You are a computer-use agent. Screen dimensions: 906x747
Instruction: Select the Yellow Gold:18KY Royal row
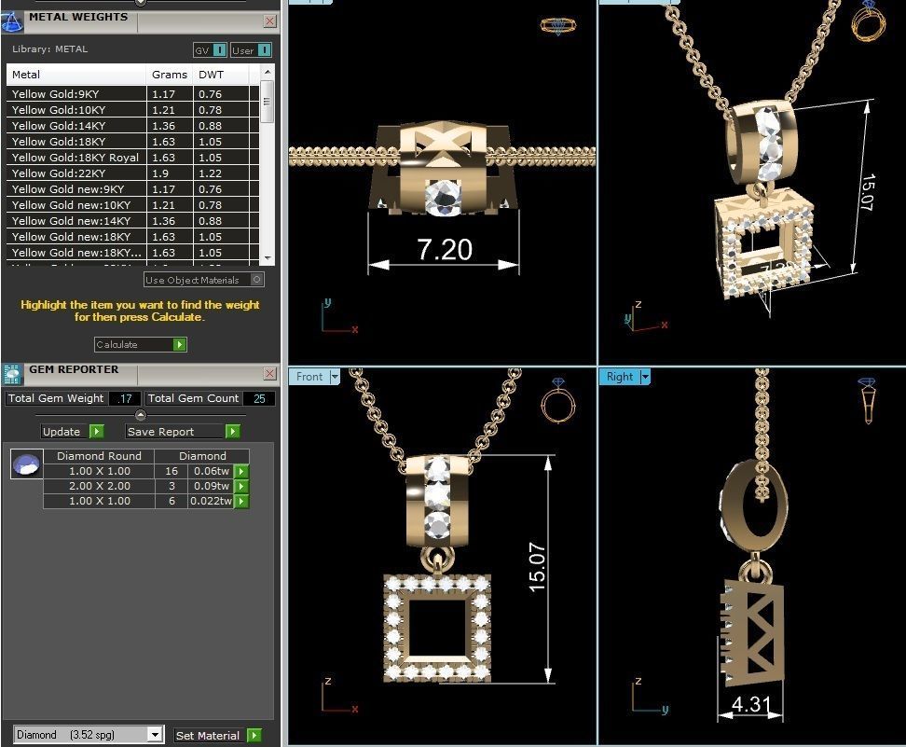click(x=133, y=158)
